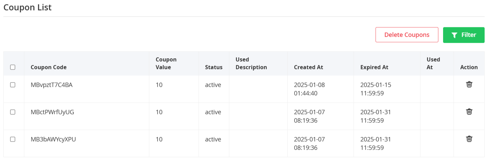Click the Used Description column header

pos(251,63)
